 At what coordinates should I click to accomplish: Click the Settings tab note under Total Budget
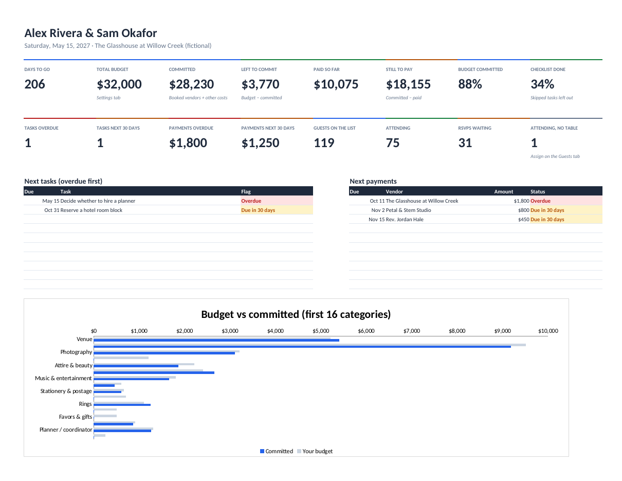pos(108,98)
